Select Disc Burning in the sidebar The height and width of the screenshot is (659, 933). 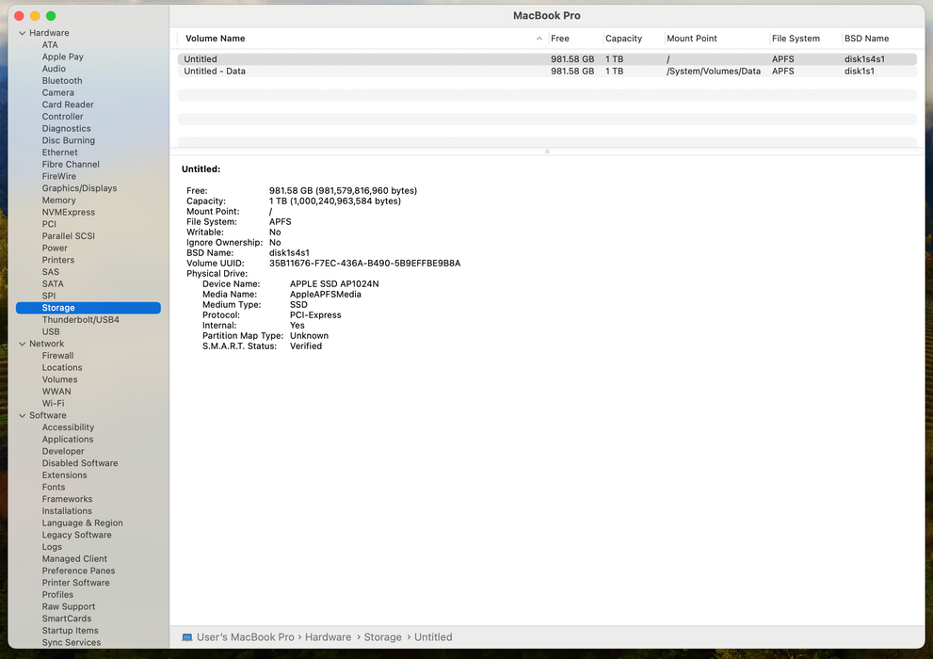[x=69, y=140]
